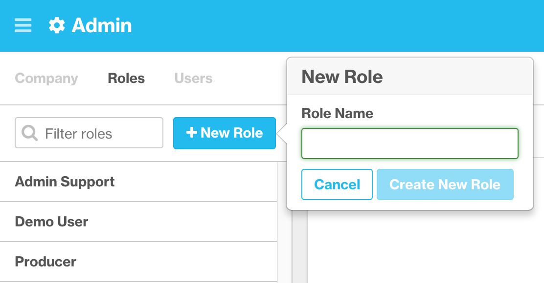Select the Roles tab
Image resolution: width=544 pixels, height=283 pixels.
[126, 79]
